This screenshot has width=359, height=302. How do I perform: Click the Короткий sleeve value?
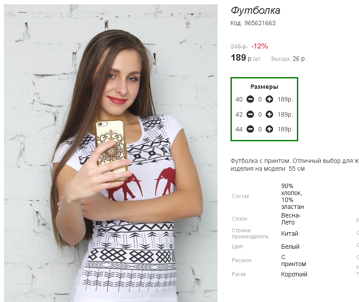(294, 274)
